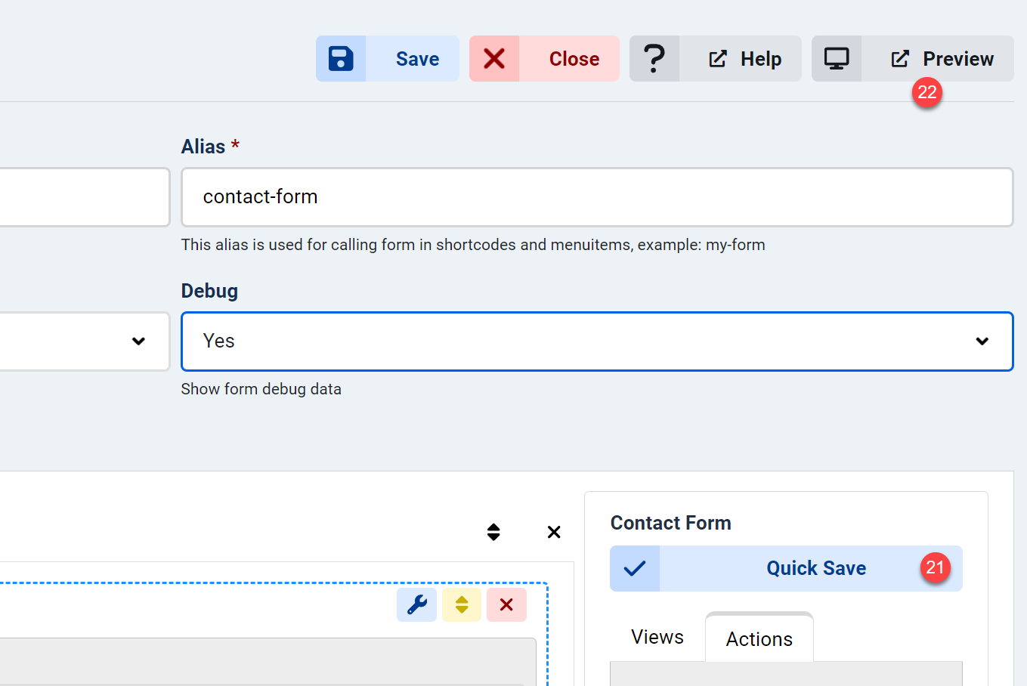Open the Debug dropdown showing Yes
Screen dimensions: 1027x686
[x=596, y=341]
